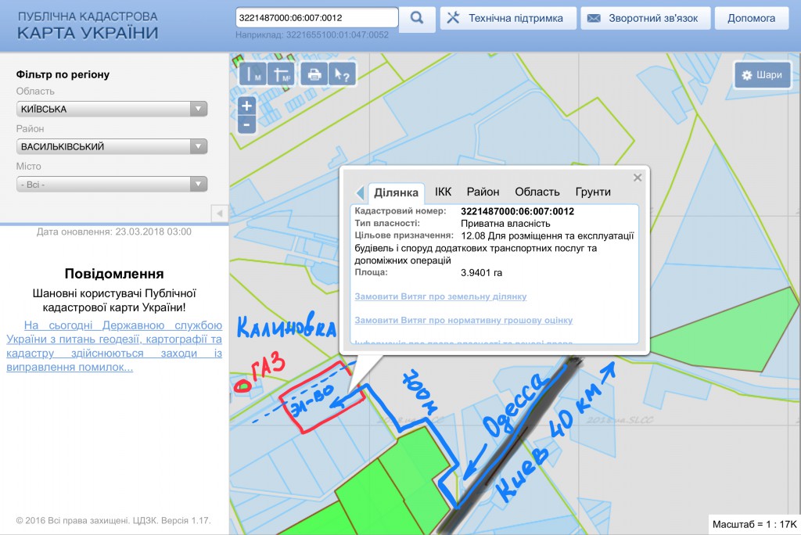Click the cadastral number search field

316,17
